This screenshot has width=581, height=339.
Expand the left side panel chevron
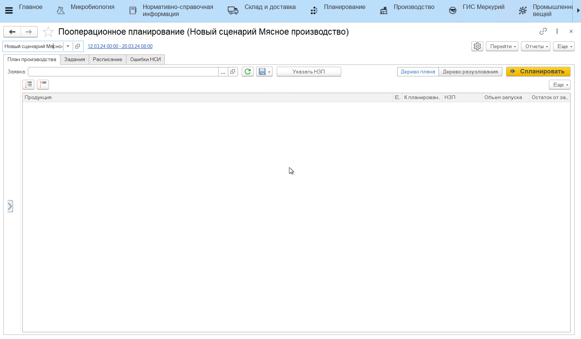pos(10,206)
